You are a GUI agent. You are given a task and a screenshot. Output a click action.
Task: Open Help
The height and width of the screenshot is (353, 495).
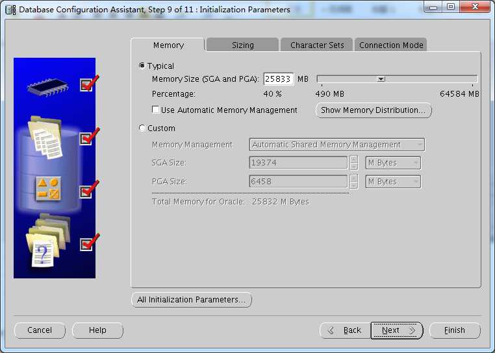click(97, 330)
